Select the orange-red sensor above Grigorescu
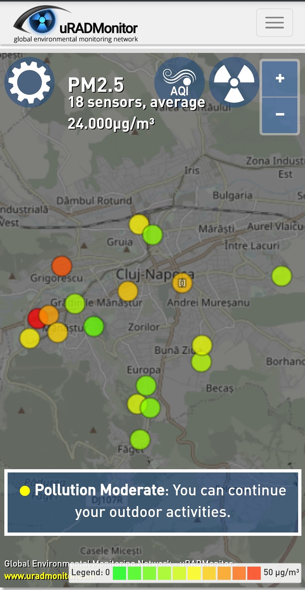The height and width of the screenshot is (590, 305). 62,266
